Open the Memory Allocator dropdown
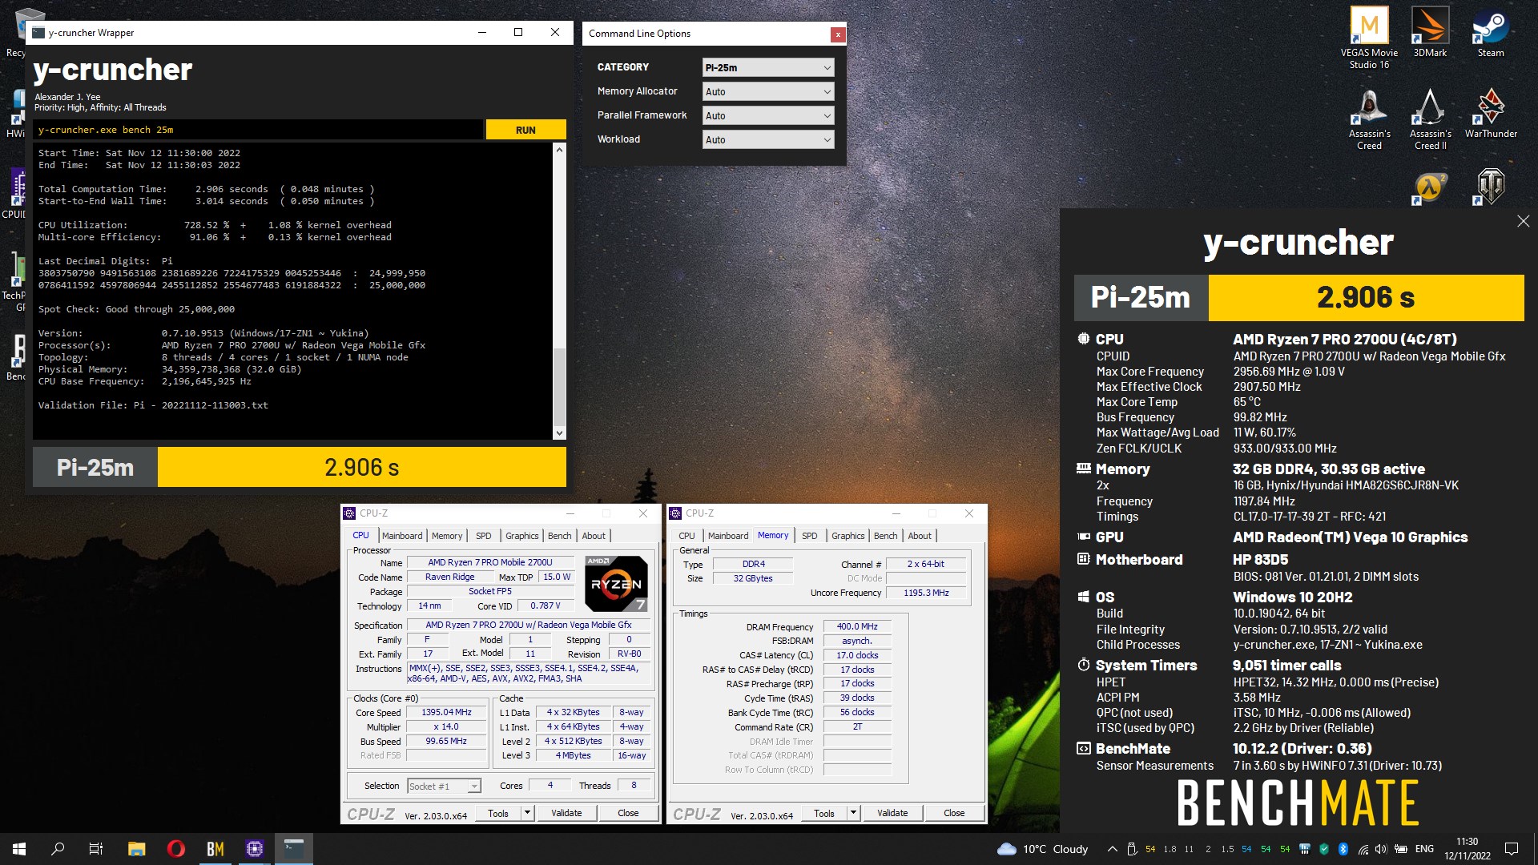1538x865 pixels. point(768,92)
